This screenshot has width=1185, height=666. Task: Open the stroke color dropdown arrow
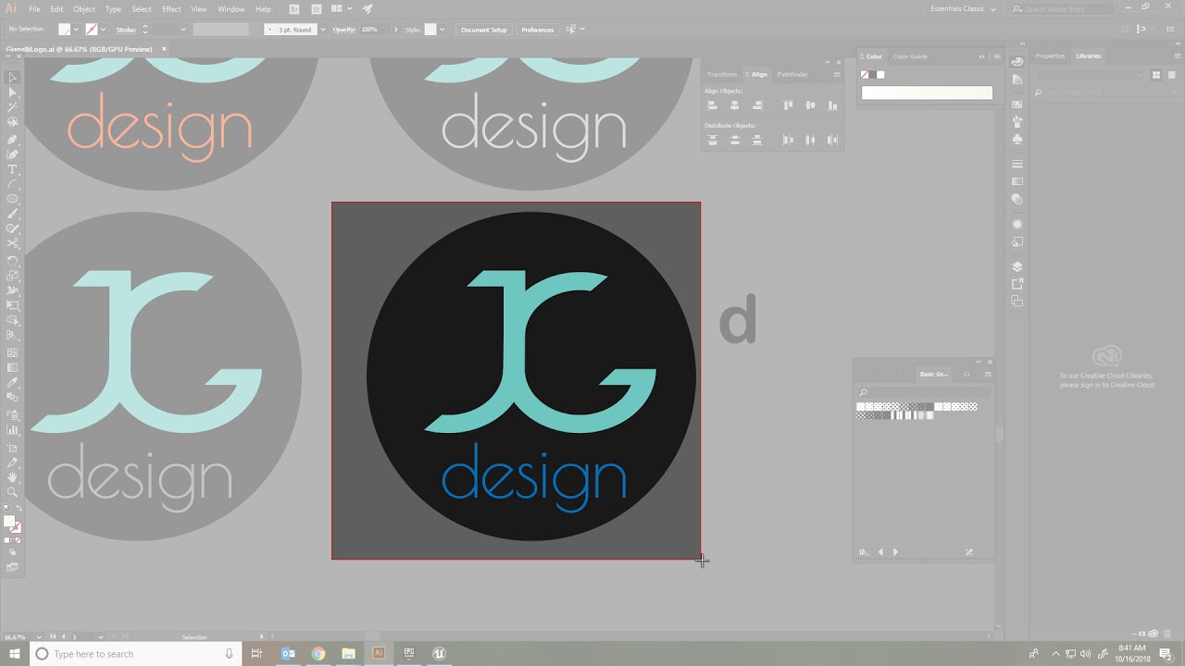[x=103, y=30]
